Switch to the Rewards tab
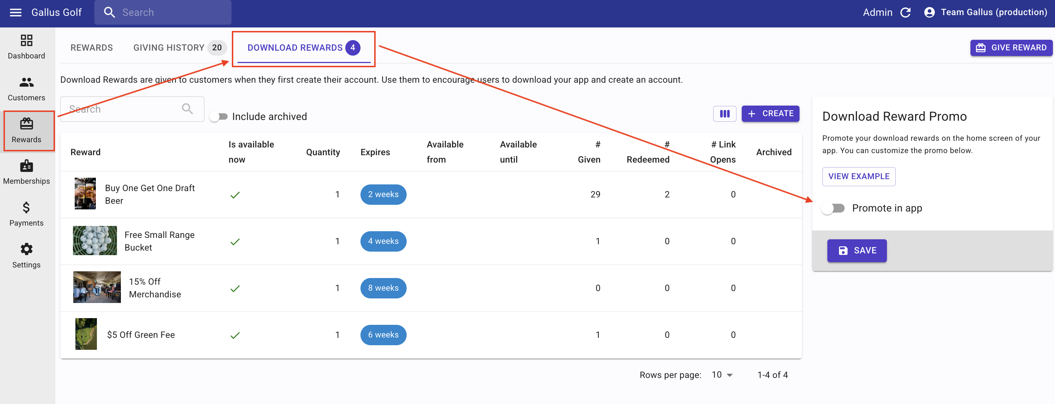 click(x=91, y=48)
